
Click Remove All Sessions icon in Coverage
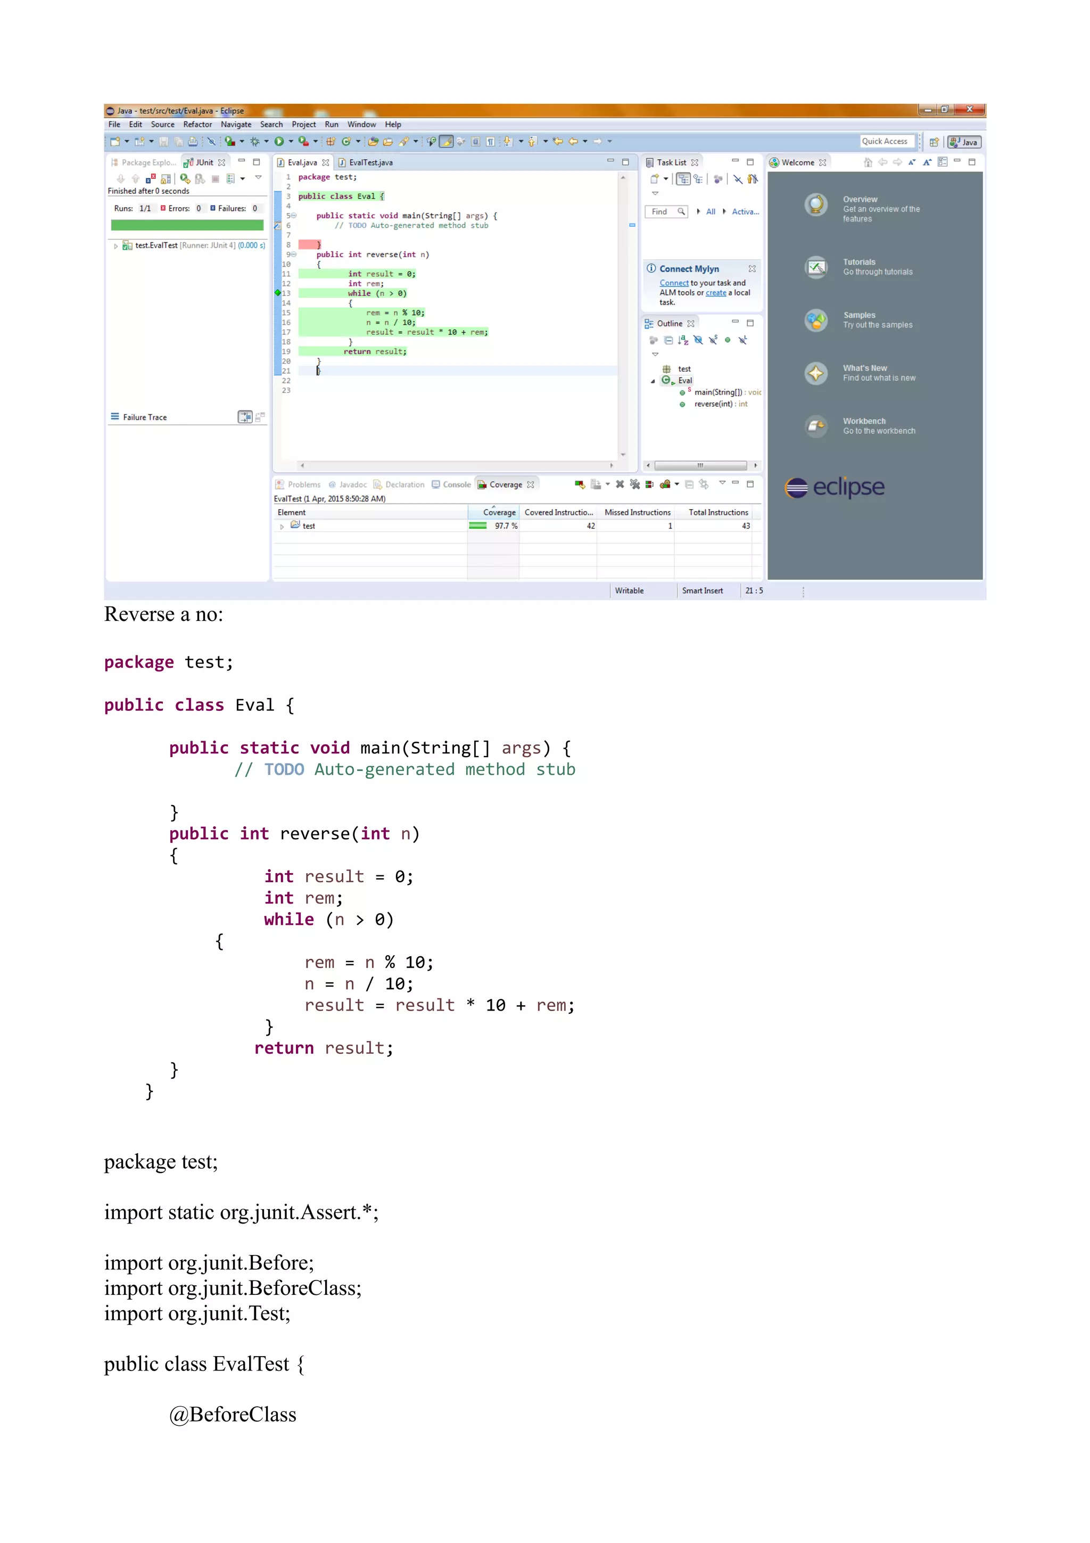click(x=634, y=485)
